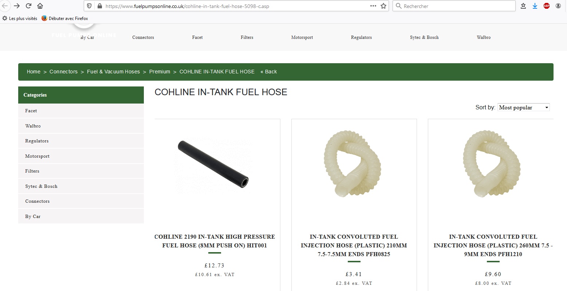Go to the browser home icon
The image size is (567, 291).
click(x=40, y=6)
